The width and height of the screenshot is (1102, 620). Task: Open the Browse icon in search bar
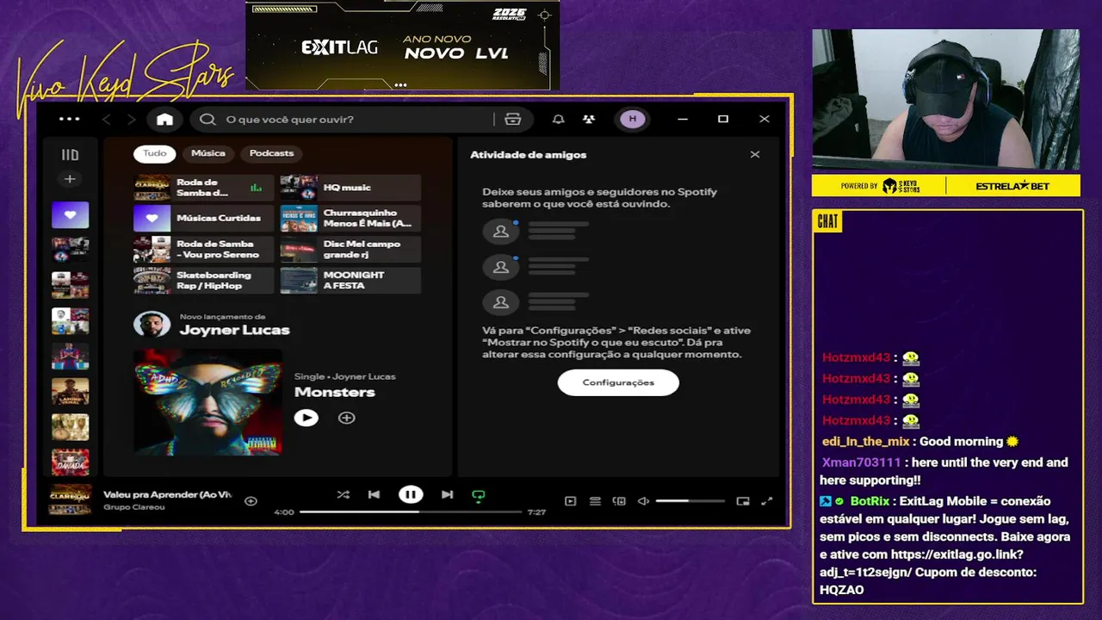(513, 119)
